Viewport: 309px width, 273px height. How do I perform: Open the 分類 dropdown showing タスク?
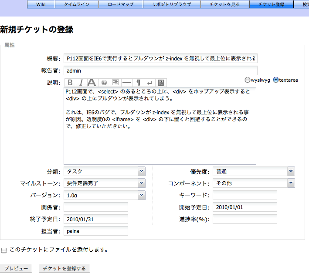tap(104, 171)
